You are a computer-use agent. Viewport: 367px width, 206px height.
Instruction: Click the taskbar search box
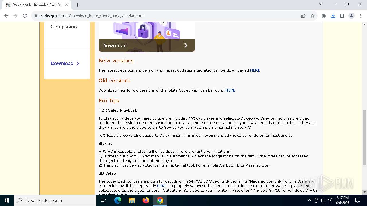(x=55, y=200)
